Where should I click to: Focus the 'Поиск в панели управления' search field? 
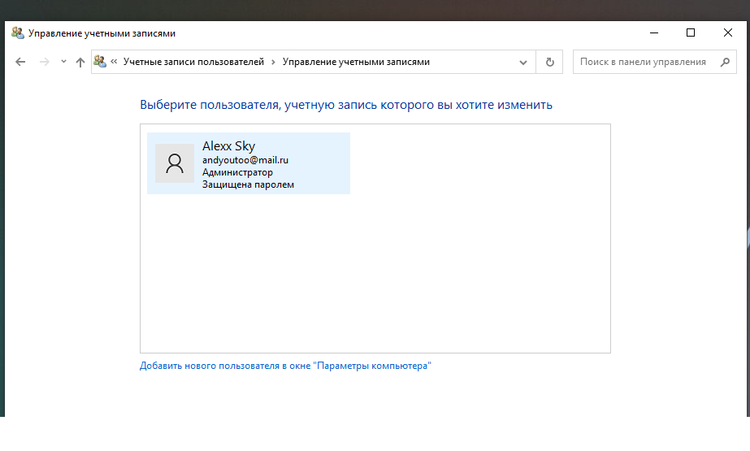pyautogui.click(x=642, y=62)
